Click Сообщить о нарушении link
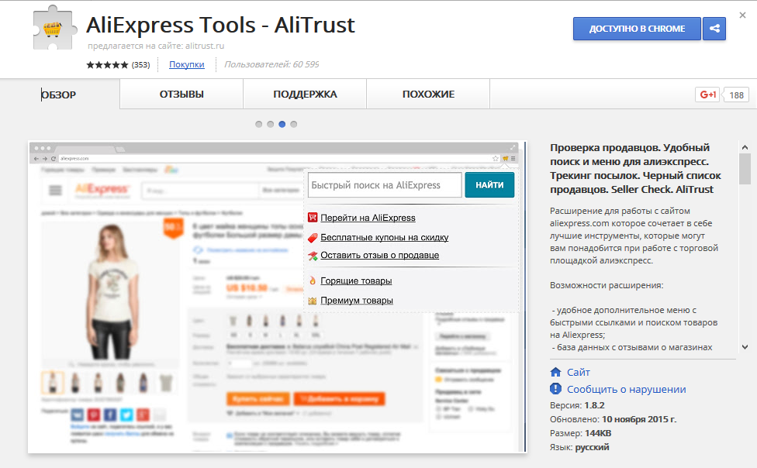Screen dimensions: 757x468 626,390
